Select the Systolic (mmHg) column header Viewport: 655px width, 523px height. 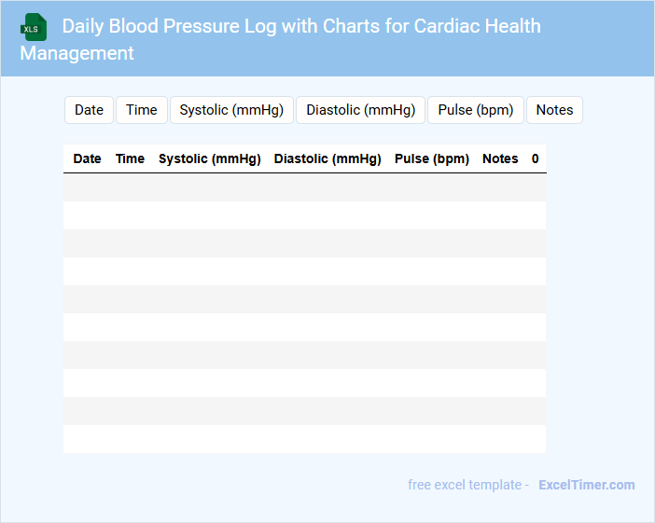click(x=210, y=158)
